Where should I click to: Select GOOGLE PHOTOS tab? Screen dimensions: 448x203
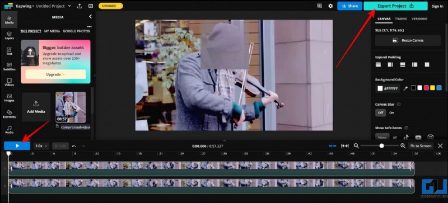pos(76,31)
